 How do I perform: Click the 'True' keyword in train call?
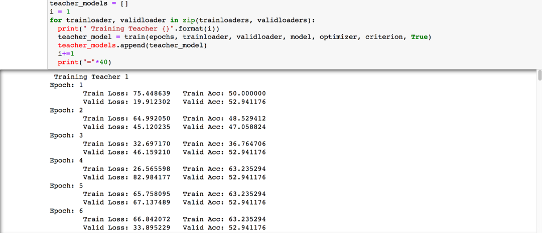[x=419, y=36]
